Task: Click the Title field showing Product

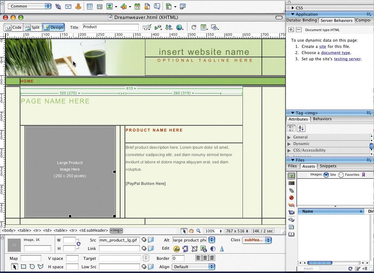Action: point(110,27)
